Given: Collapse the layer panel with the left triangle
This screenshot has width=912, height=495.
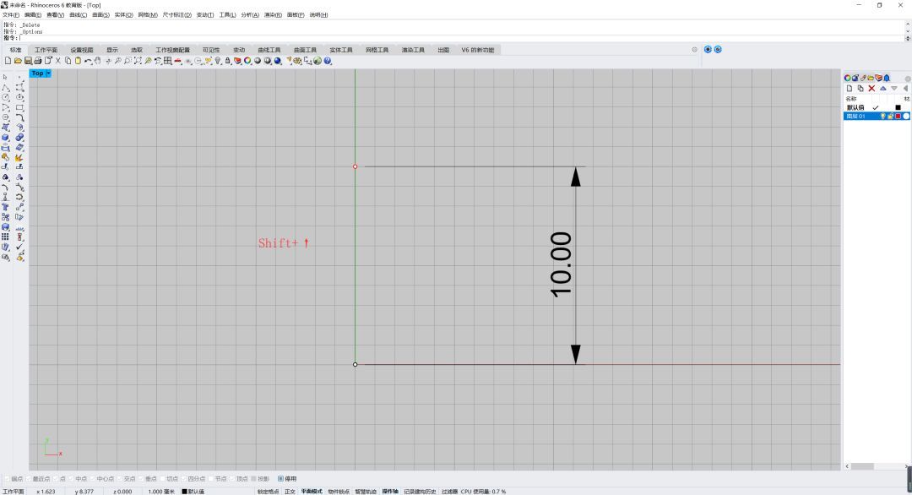Looking at the screenshot, I should point(905,89).
